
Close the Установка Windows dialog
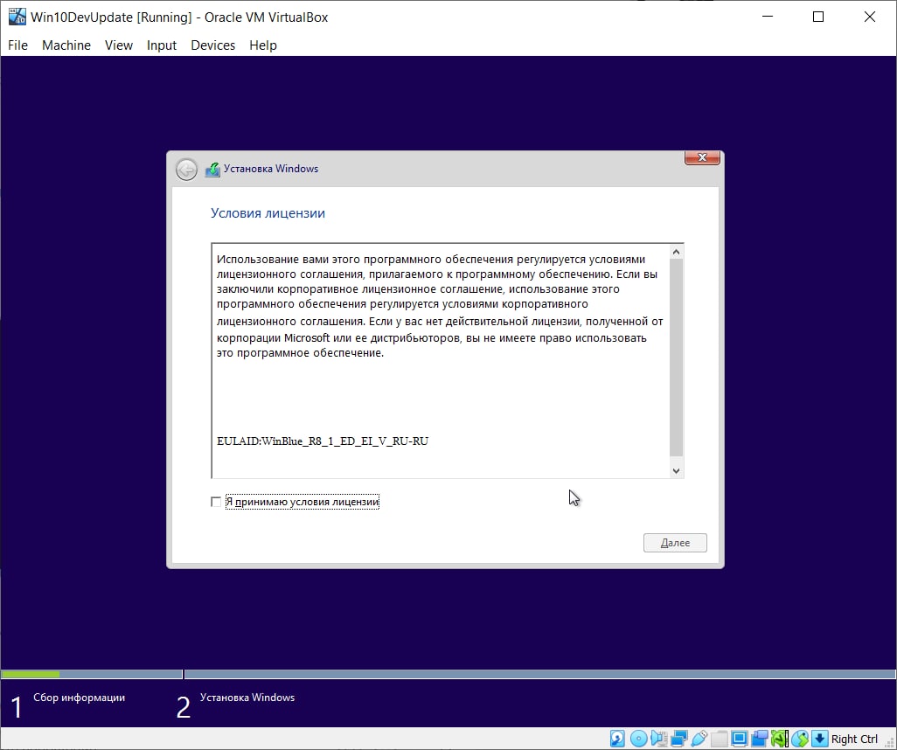[702, 157]
